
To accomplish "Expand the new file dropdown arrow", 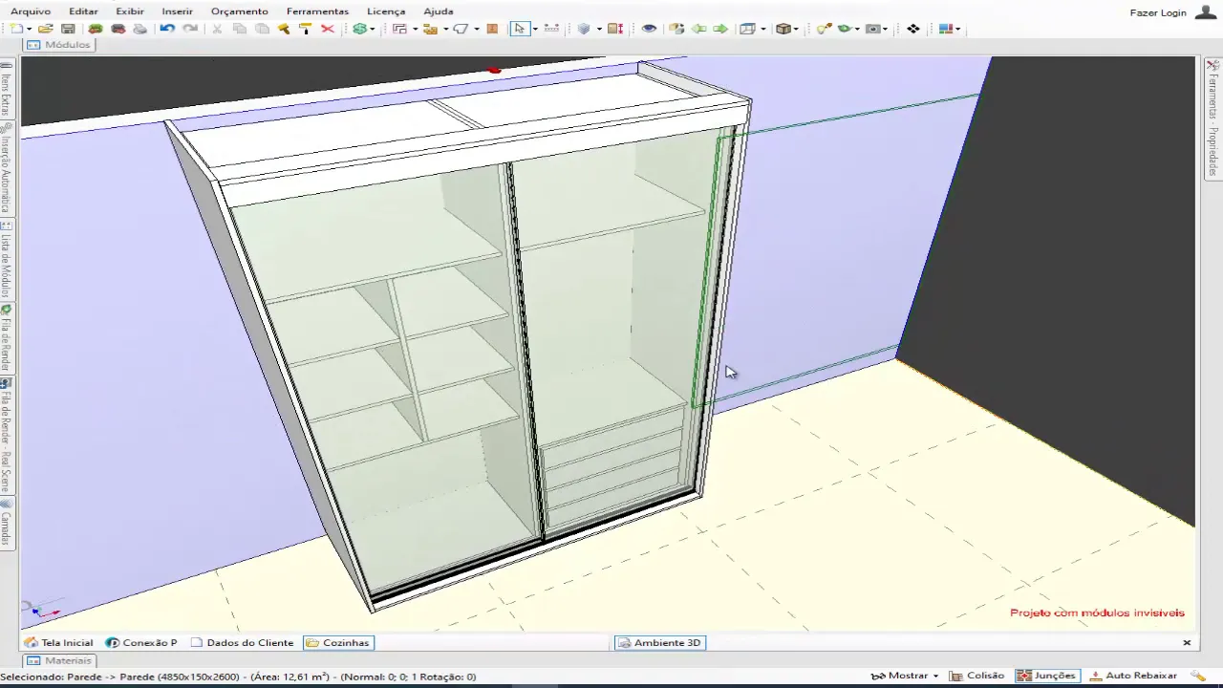I will click(29, 29).
